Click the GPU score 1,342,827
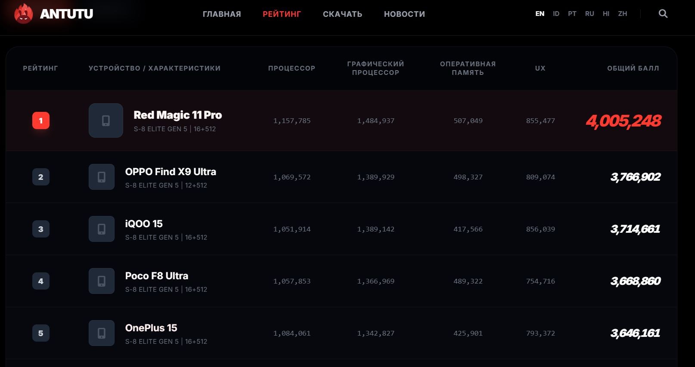The image size is (695, 367). point(376,333)
